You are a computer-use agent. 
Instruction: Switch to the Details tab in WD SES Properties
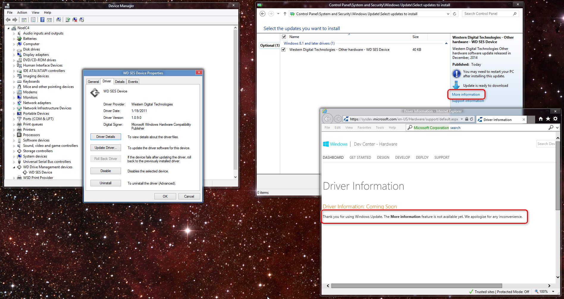[x=120, y=82]
